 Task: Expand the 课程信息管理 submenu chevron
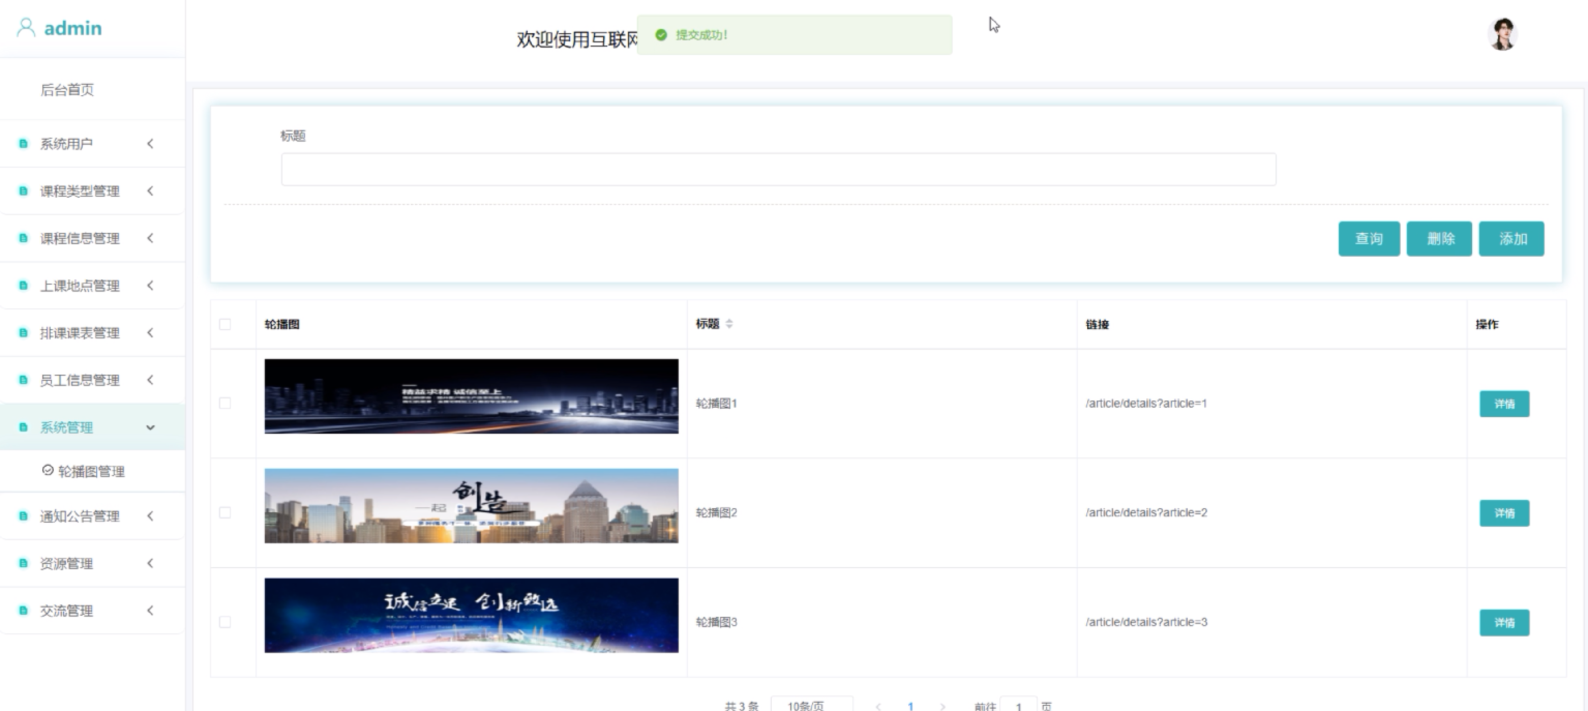[151, 239]
